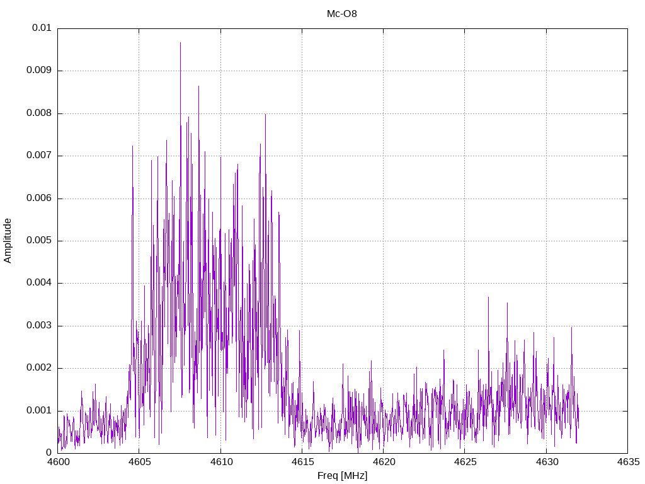Click the tip of the tallest spectrum peak
This screenshot has height=484, width=645.
(x=180, y=43)
